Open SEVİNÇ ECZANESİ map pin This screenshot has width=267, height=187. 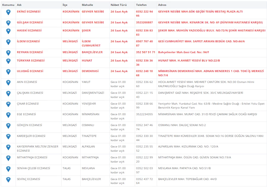pos(8,180)
